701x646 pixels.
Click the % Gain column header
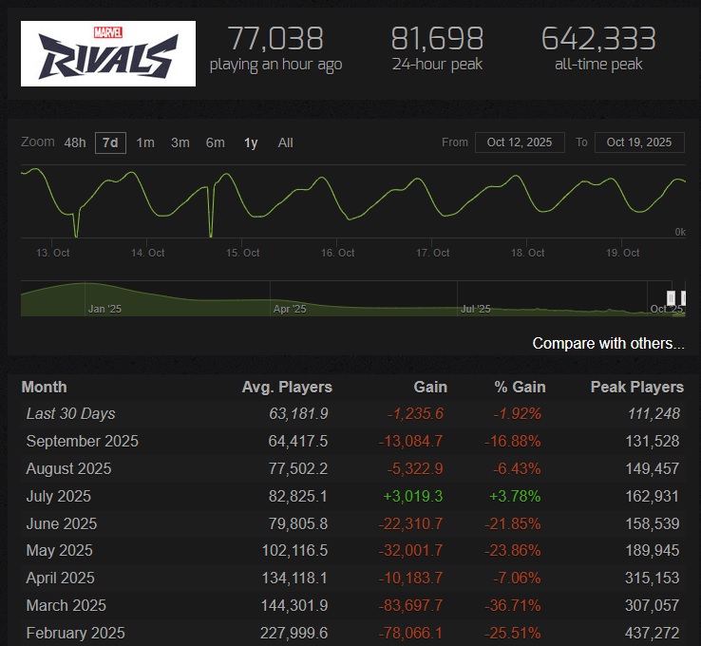tap(520, 388)
